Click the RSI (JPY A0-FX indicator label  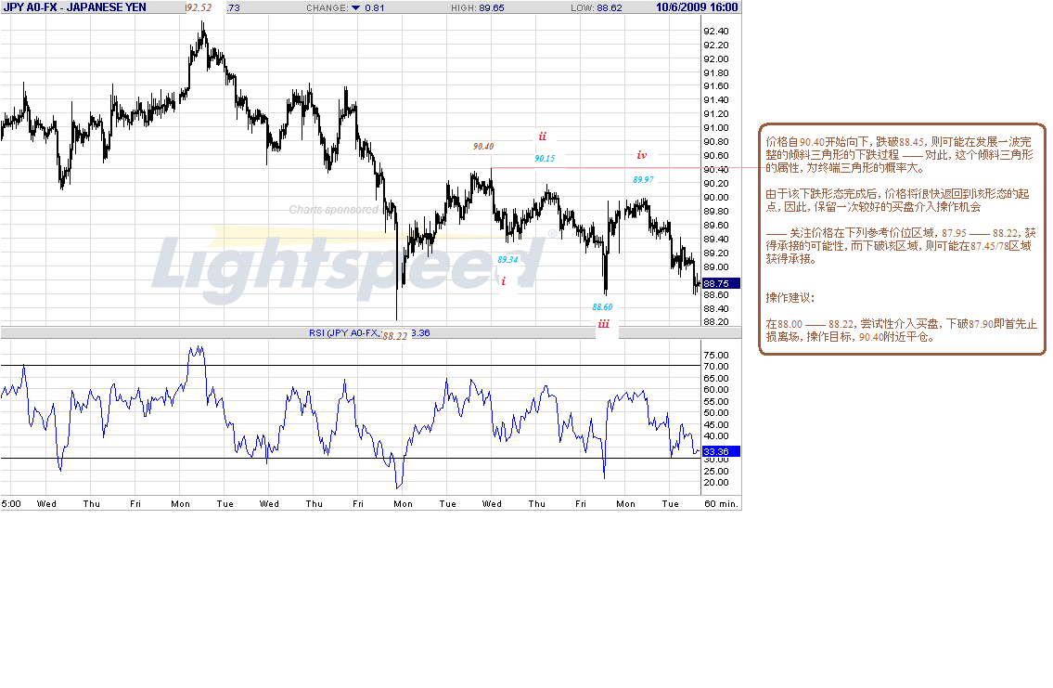344,332
